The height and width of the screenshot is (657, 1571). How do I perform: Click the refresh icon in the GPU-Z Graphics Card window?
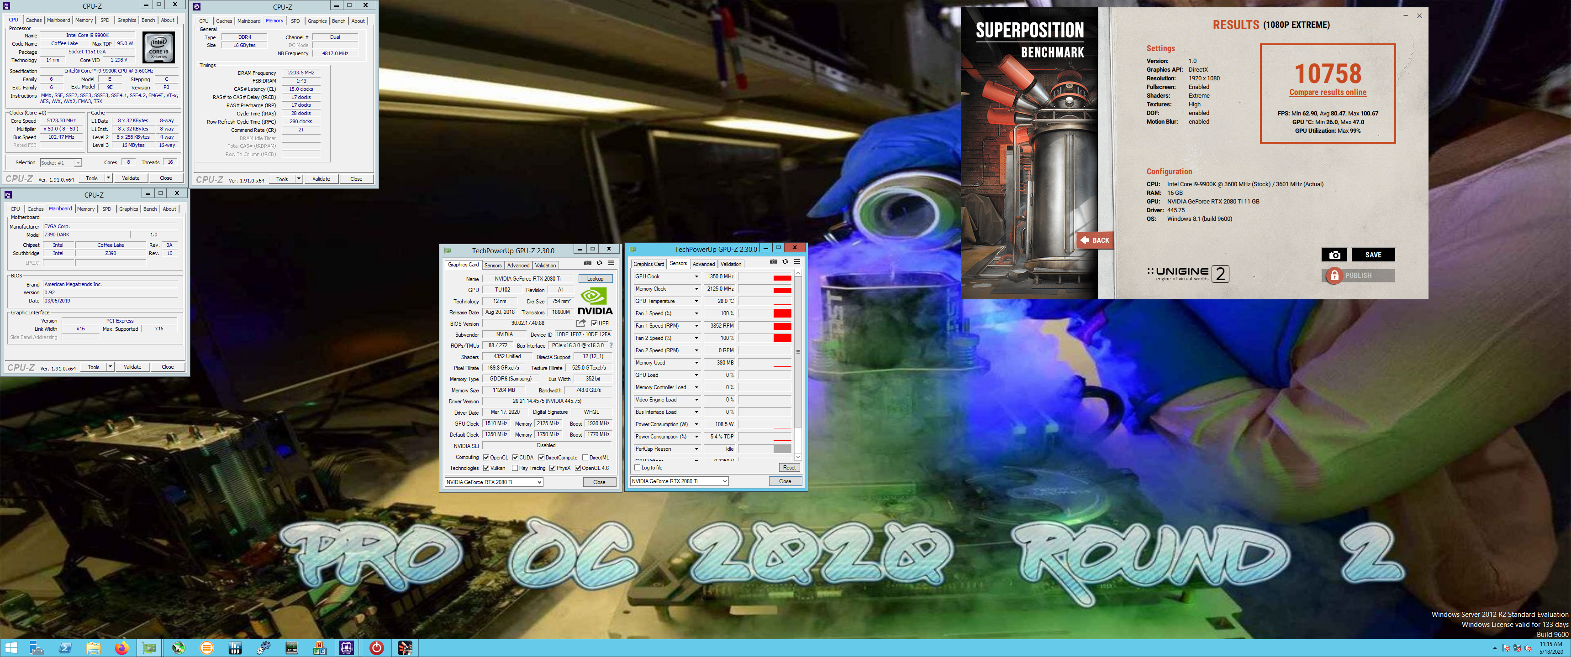point(600,263)
